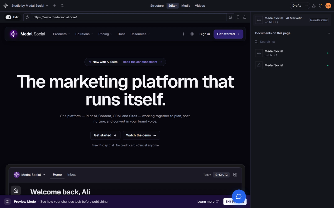Click the preview URL address field
The height and width of the screenshot is (208, 334).
click(129, 17)
